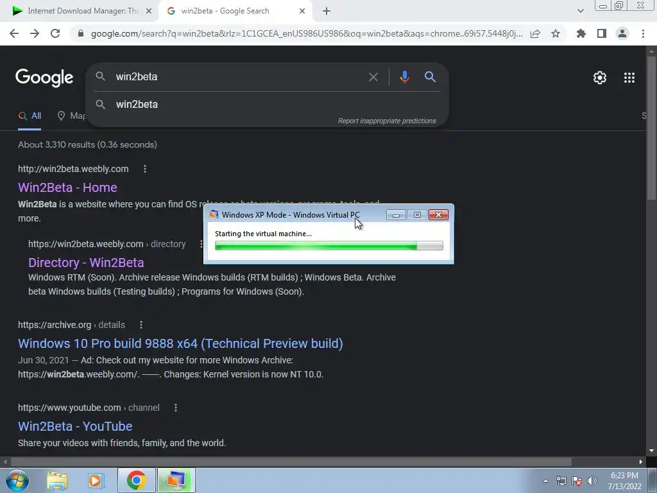The width and height of the screenshot is (657, 493).
Task: Open the network tray icon
Action: coord(561,481)
